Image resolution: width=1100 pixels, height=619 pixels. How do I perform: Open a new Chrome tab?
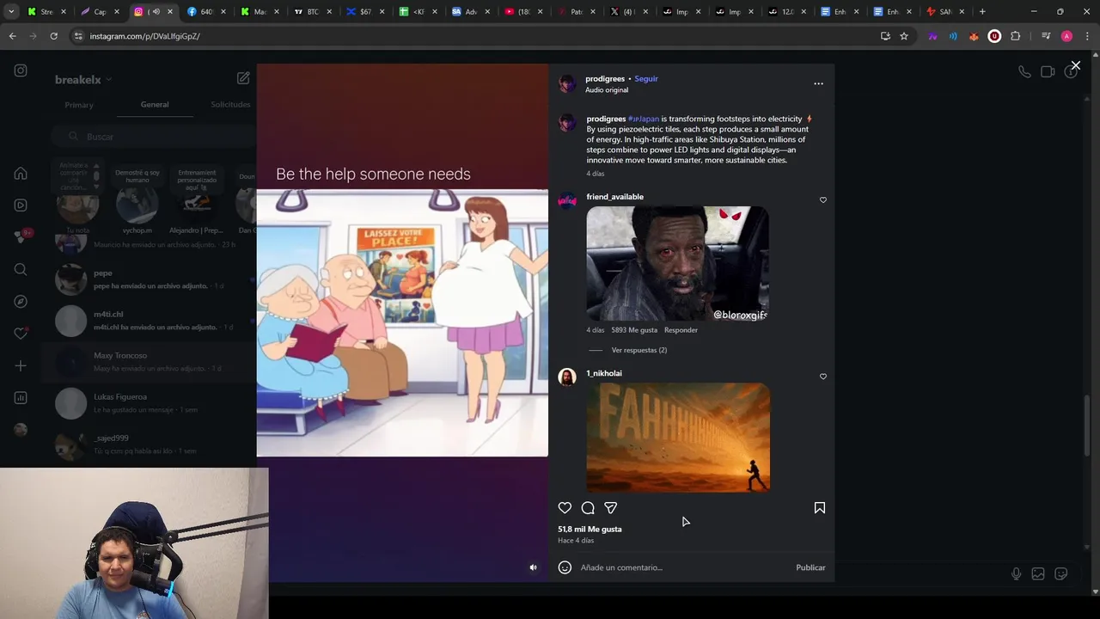point(982,12)
